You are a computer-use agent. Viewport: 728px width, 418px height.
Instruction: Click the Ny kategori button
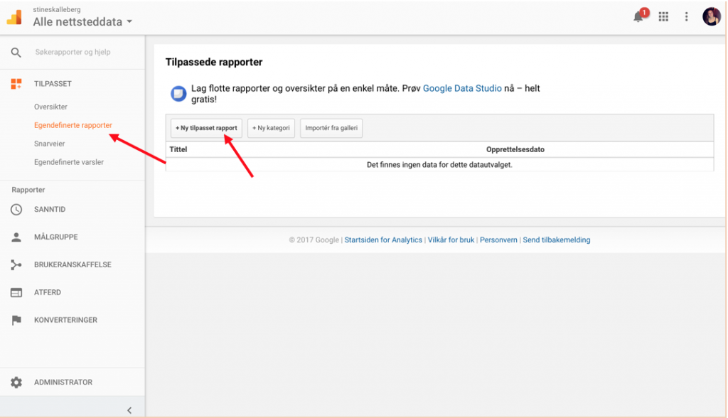(x=271, y=128)
